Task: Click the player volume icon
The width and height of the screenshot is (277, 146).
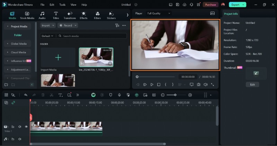Action: click(x=205, y=84)
